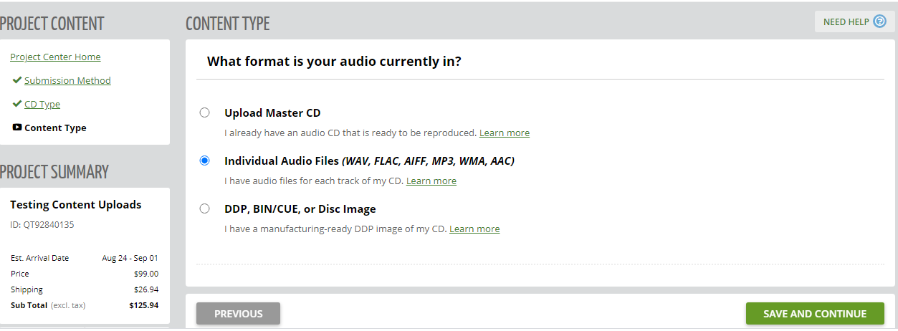Click the play icon beside Content Type
The width and height of the screenshot is (898, 331).
click(17, 128)
